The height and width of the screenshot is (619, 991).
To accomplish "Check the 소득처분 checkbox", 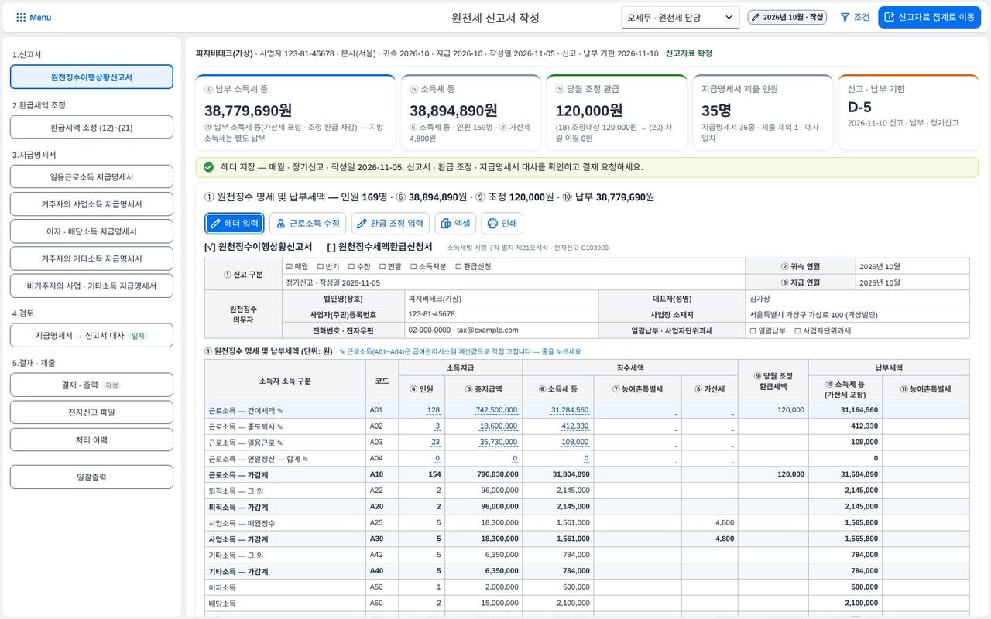I will click(413, 267).
